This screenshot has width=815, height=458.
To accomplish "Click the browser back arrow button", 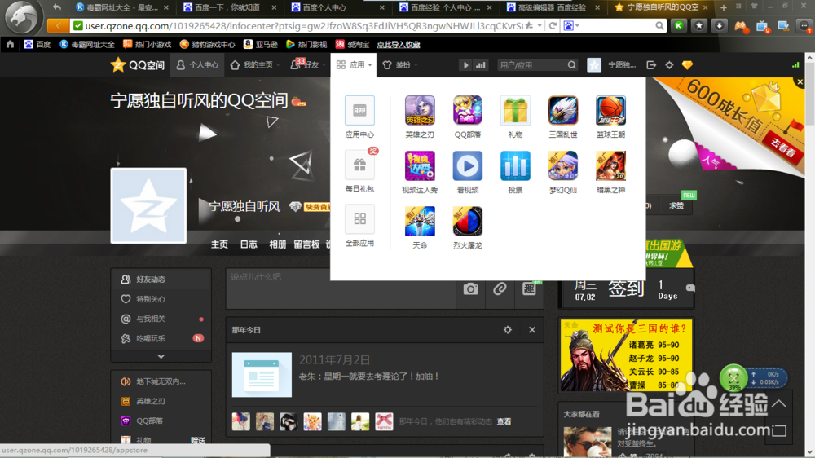I will [58, 25].
